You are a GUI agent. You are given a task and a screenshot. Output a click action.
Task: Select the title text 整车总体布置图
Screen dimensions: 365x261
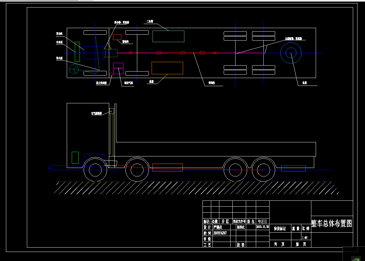point(332,224)
